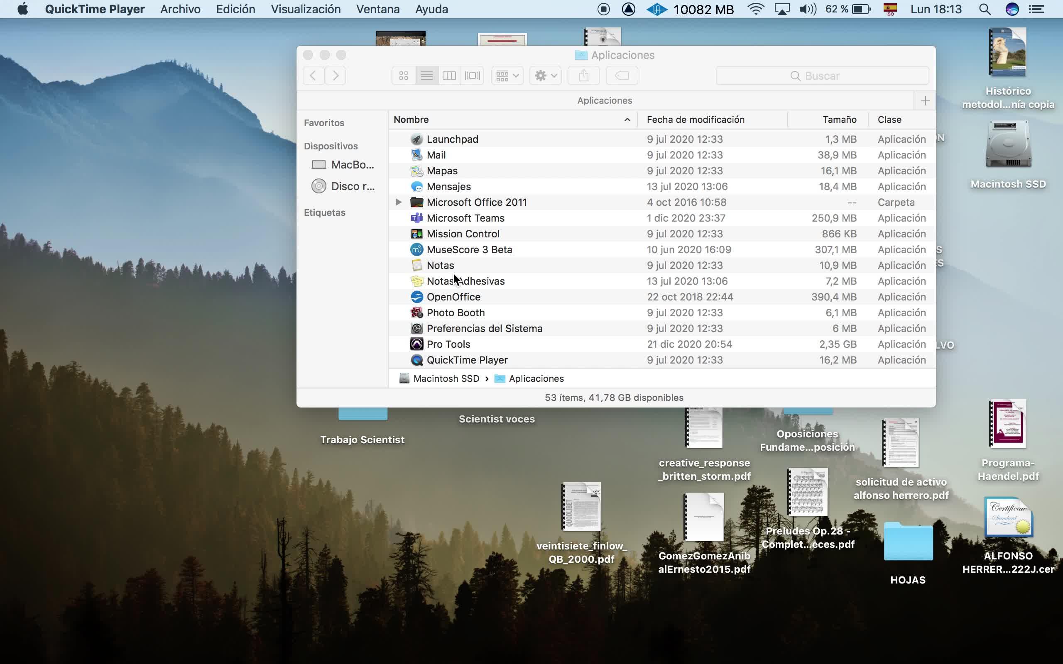
Task: Open the Archivo menu
Action: (x=180, y=9)
